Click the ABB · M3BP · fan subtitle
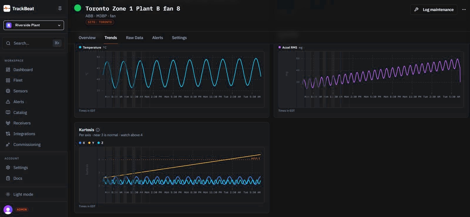This screenshot has height=217, width=470. (100, 16)
